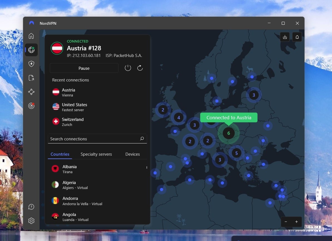
Task: Open the file sharing sidebar icon
Action: tap(31, 78)
